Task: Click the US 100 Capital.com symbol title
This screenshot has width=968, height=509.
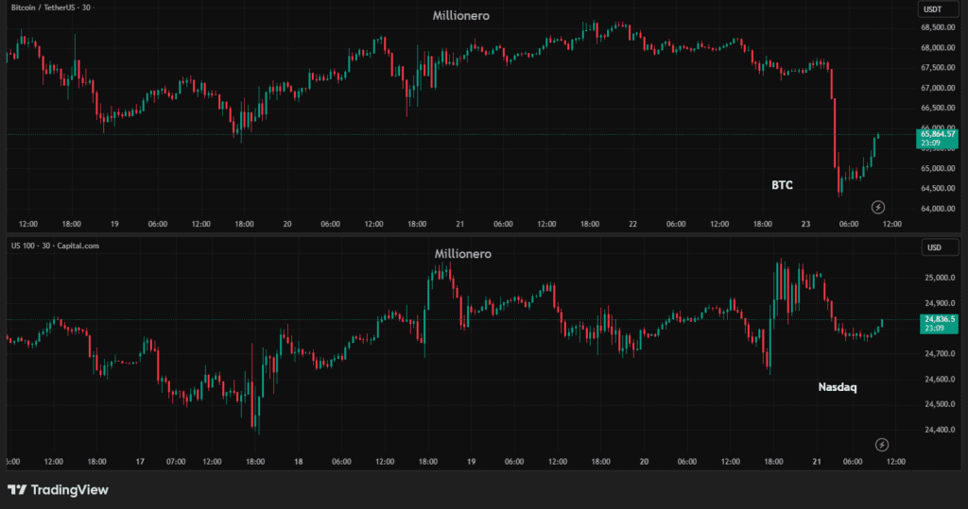Action: pos(55,246)
